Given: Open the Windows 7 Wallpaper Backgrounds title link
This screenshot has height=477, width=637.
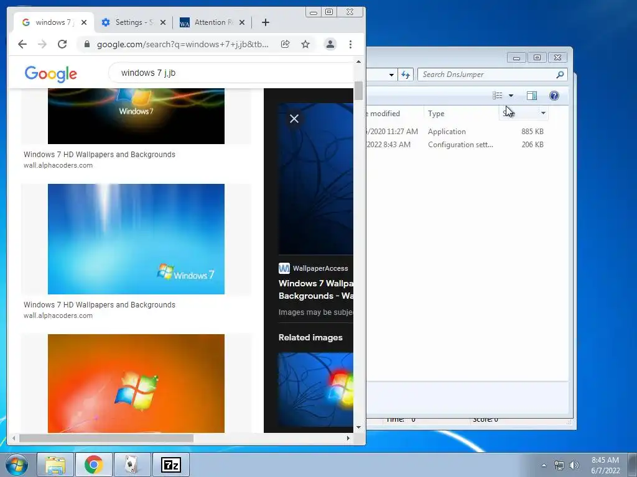Looking at the screenshot, I should pyautogui.click(x=315, y=289).
